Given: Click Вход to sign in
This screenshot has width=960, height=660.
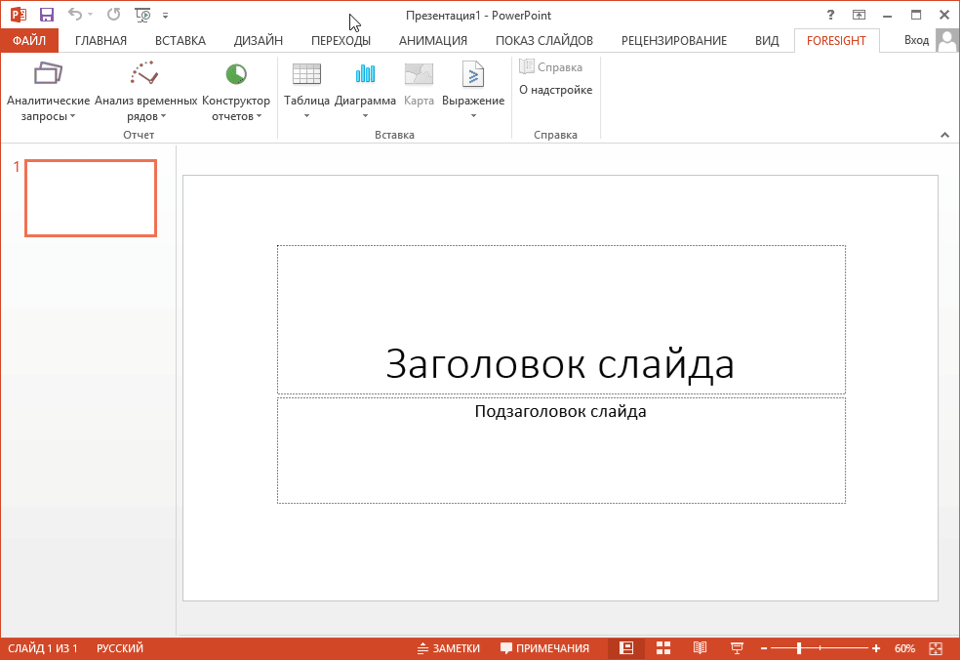Looking at the screenshot, I should (916, 40).
